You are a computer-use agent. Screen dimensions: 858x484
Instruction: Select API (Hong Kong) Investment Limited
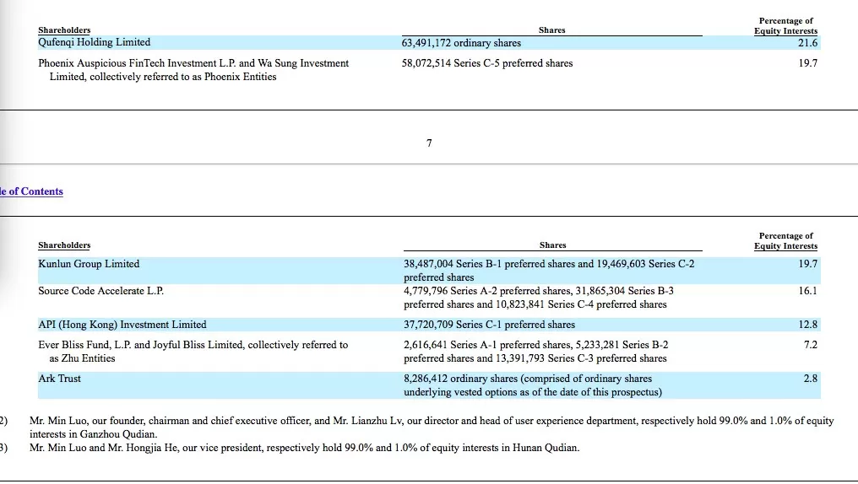tap(122, 325)
